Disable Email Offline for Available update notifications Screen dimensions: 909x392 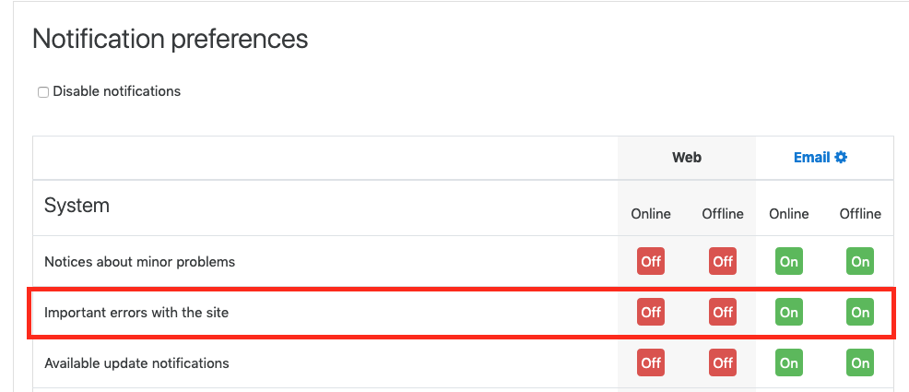pyautogui.click(x=860, y=362)
